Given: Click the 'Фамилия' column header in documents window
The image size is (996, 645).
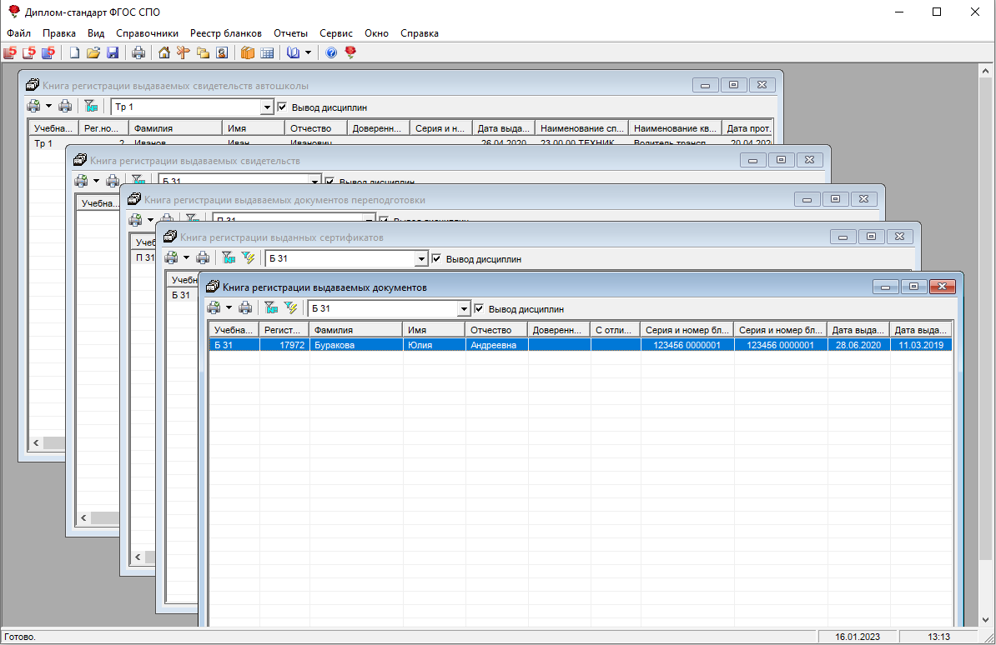Looking at the screenshot, I should point(355,330).
